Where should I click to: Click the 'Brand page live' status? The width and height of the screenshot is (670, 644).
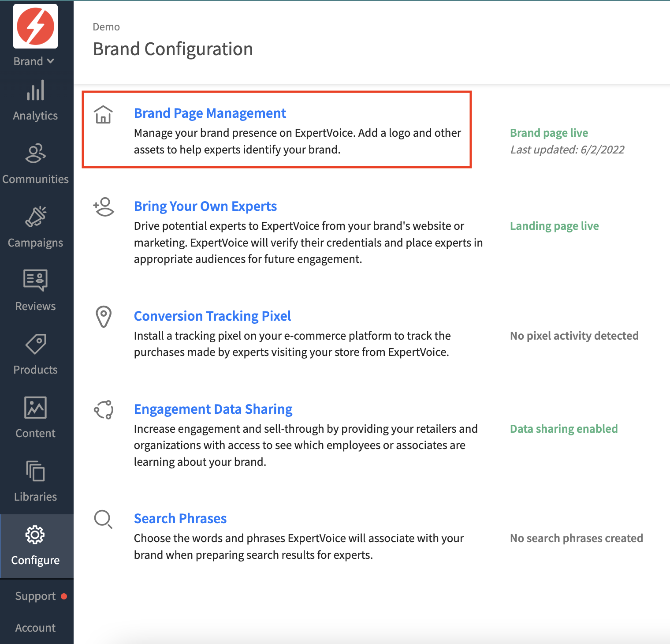click(x=549, y=133)
